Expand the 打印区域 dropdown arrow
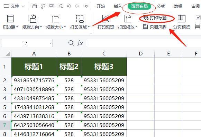Viewport: 201px width, 137px height. click(x=89, y=27)
